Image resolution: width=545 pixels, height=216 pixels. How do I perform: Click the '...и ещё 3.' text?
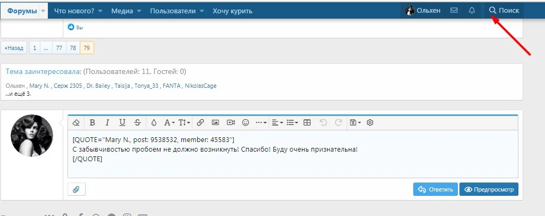pos(19,94)
